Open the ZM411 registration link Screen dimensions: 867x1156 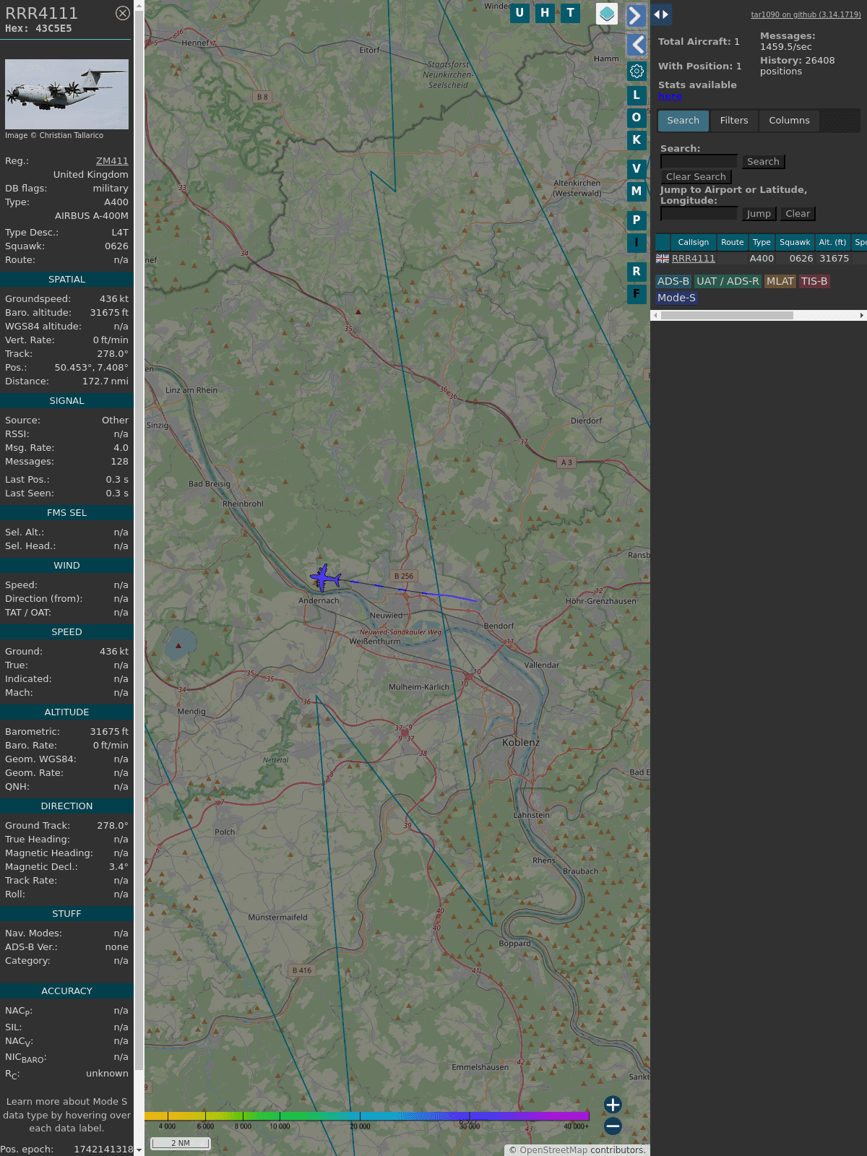[112, 161]
